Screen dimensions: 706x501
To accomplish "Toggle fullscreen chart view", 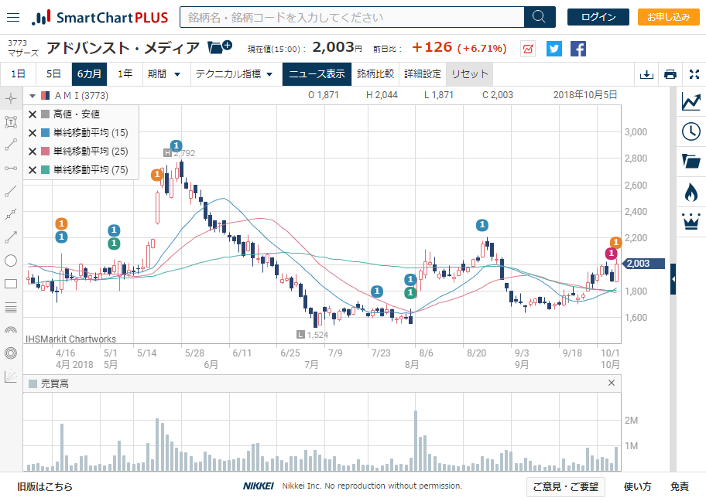I will [694, 74].
